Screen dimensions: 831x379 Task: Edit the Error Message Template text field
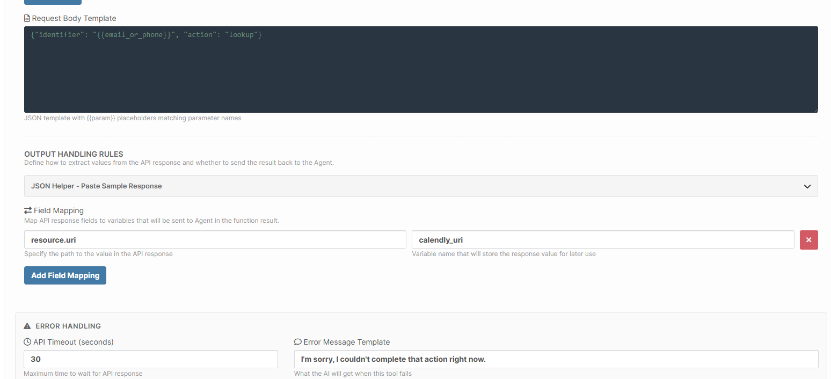pos(556,359)
